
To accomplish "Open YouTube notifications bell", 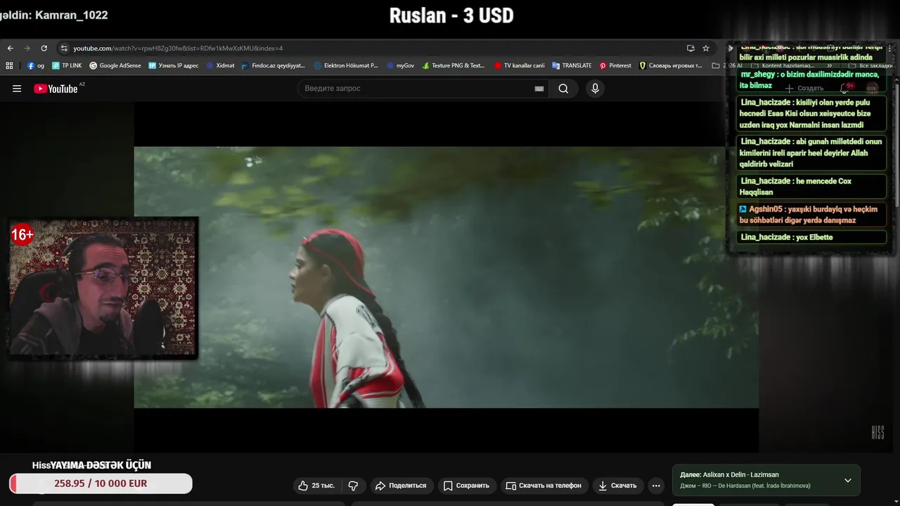I will click(x=846, y=88).
